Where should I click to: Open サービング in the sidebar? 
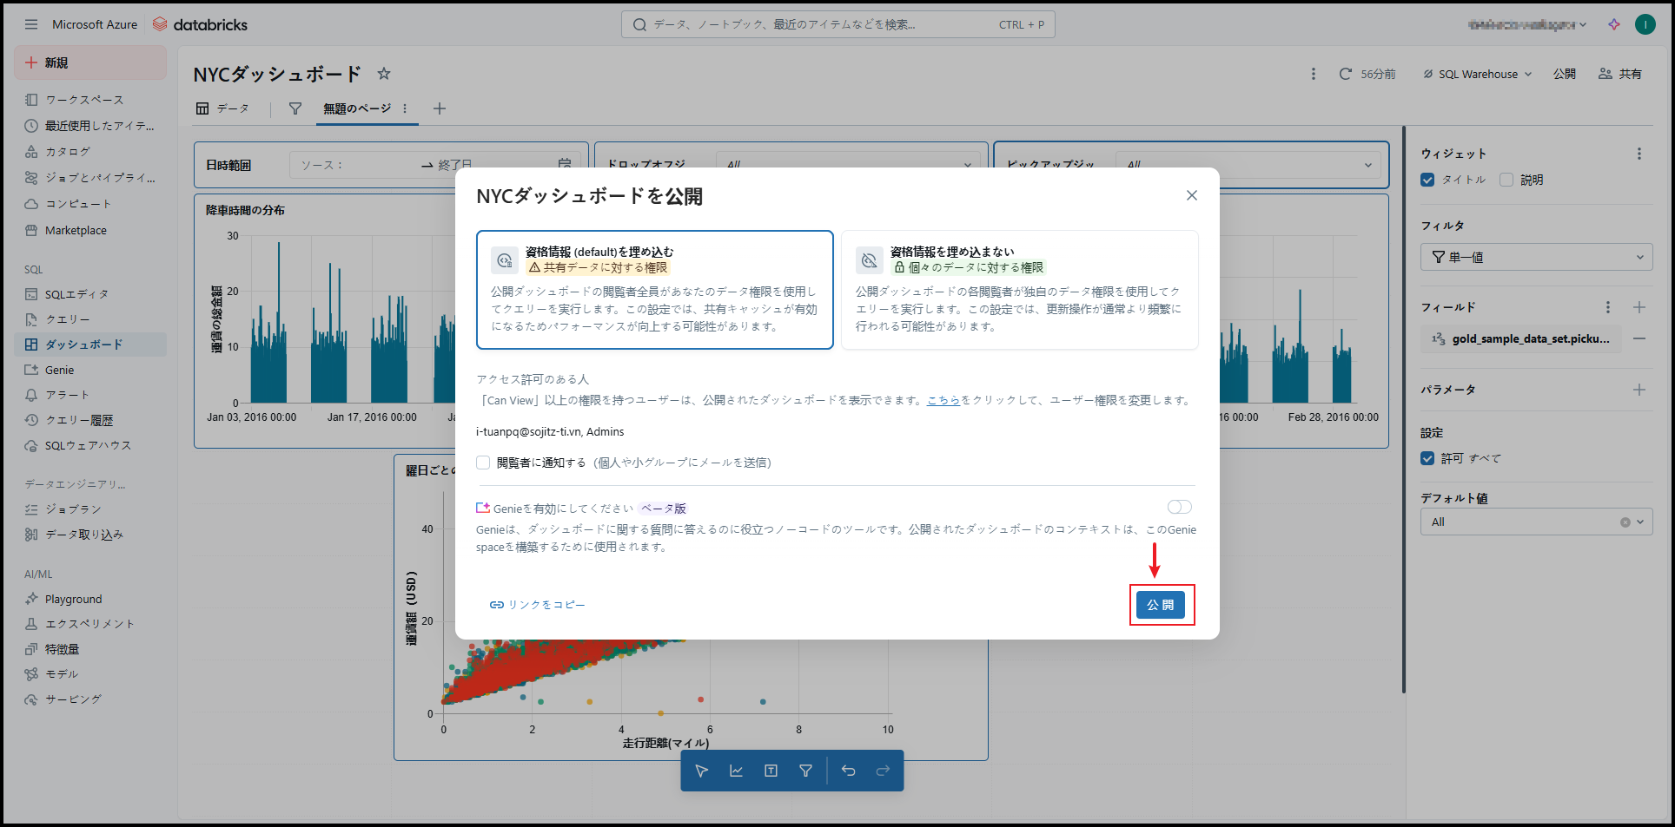click(x=90, y=699)
